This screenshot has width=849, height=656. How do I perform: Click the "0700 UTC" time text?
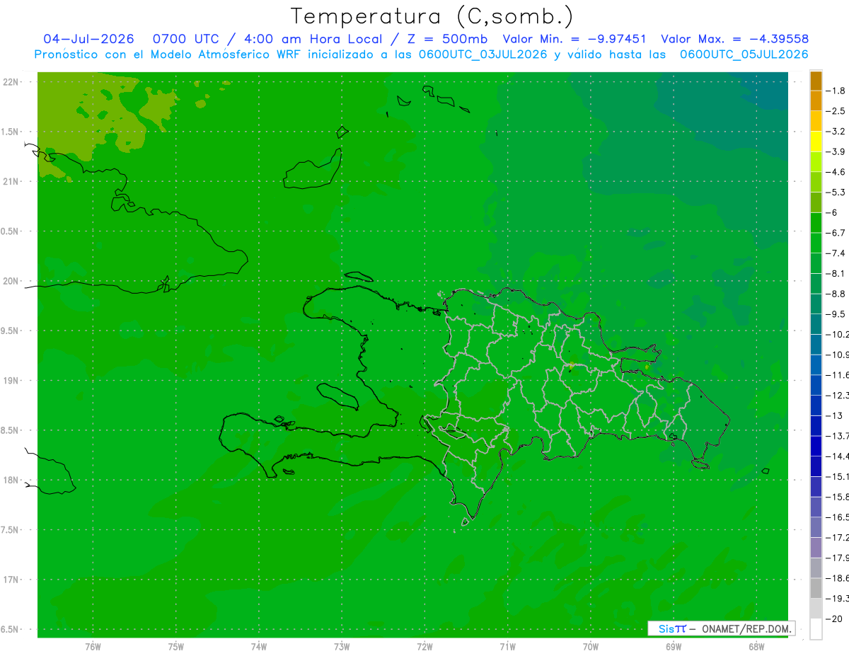(x=186, y=39)
